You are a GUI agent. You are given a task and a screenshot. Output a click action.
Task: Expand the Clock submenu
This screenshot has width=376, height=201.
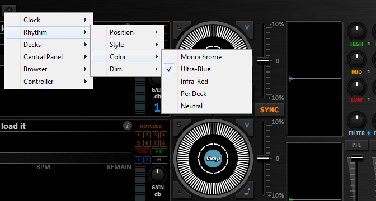[x=49, y=20]
